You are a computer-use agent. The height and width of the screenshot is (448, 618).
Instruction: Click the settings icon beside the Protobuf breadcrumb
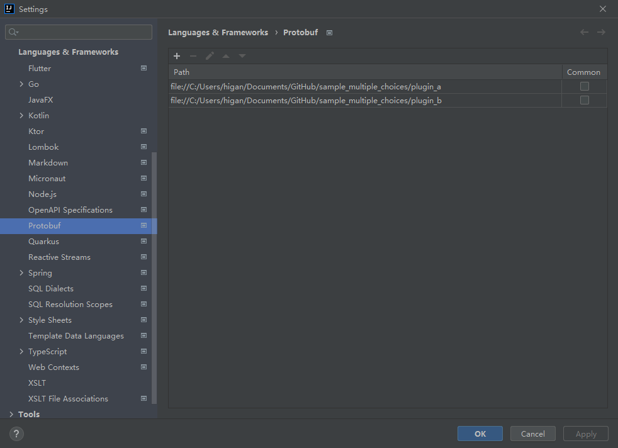[329, 32]
